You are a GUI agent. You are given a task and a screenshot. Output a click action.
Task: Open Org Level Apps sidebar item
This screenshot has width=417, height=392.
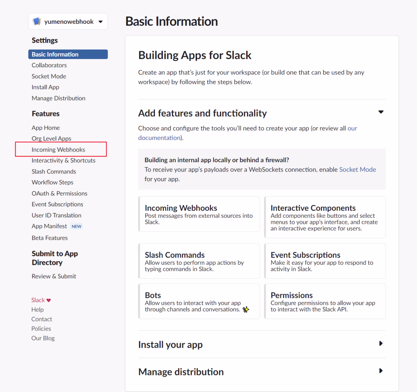coord(52,138)
